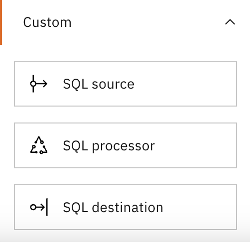Click the SQL processor triangle icon

39,145
